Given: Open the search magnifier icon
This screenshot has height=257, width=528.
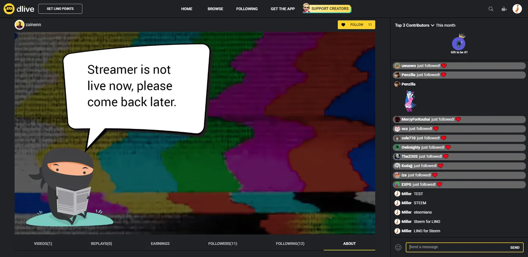Looking at the screenshot, I should pos(491,9).
